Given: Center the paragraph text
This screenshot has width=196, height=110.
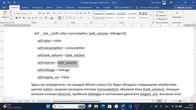Looking at the screenshot, I should pyautogui.click(x=63, y=18).
